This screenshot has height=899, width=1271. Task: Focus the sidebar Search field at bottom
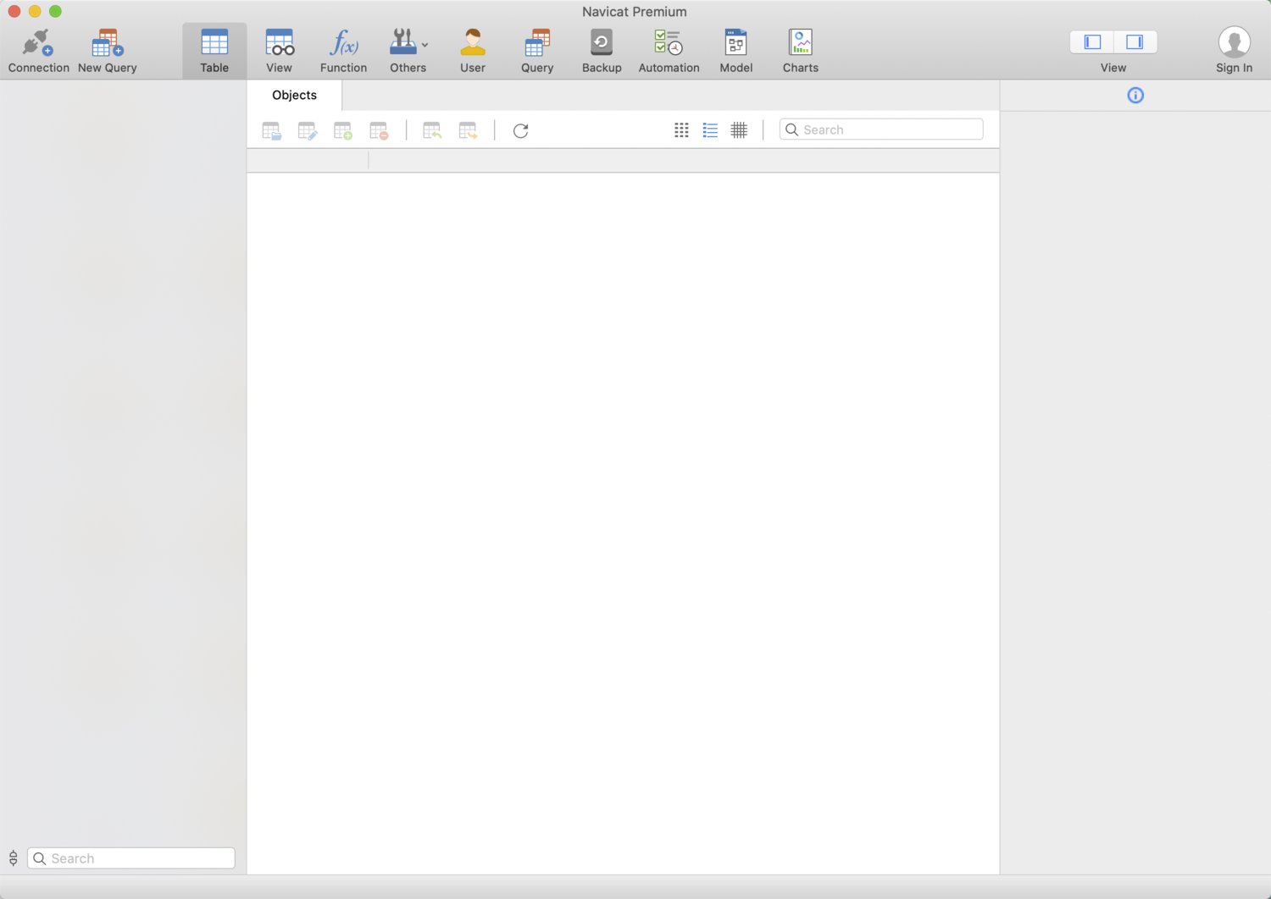point(131,858)
